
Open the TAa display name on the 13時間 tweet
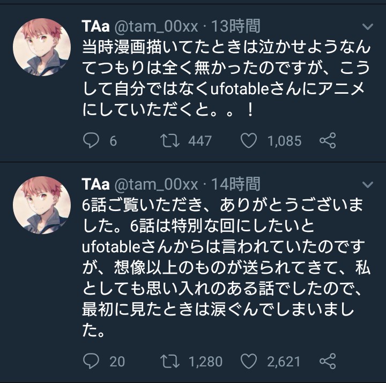pyautogui.click(x=95, y=26)
